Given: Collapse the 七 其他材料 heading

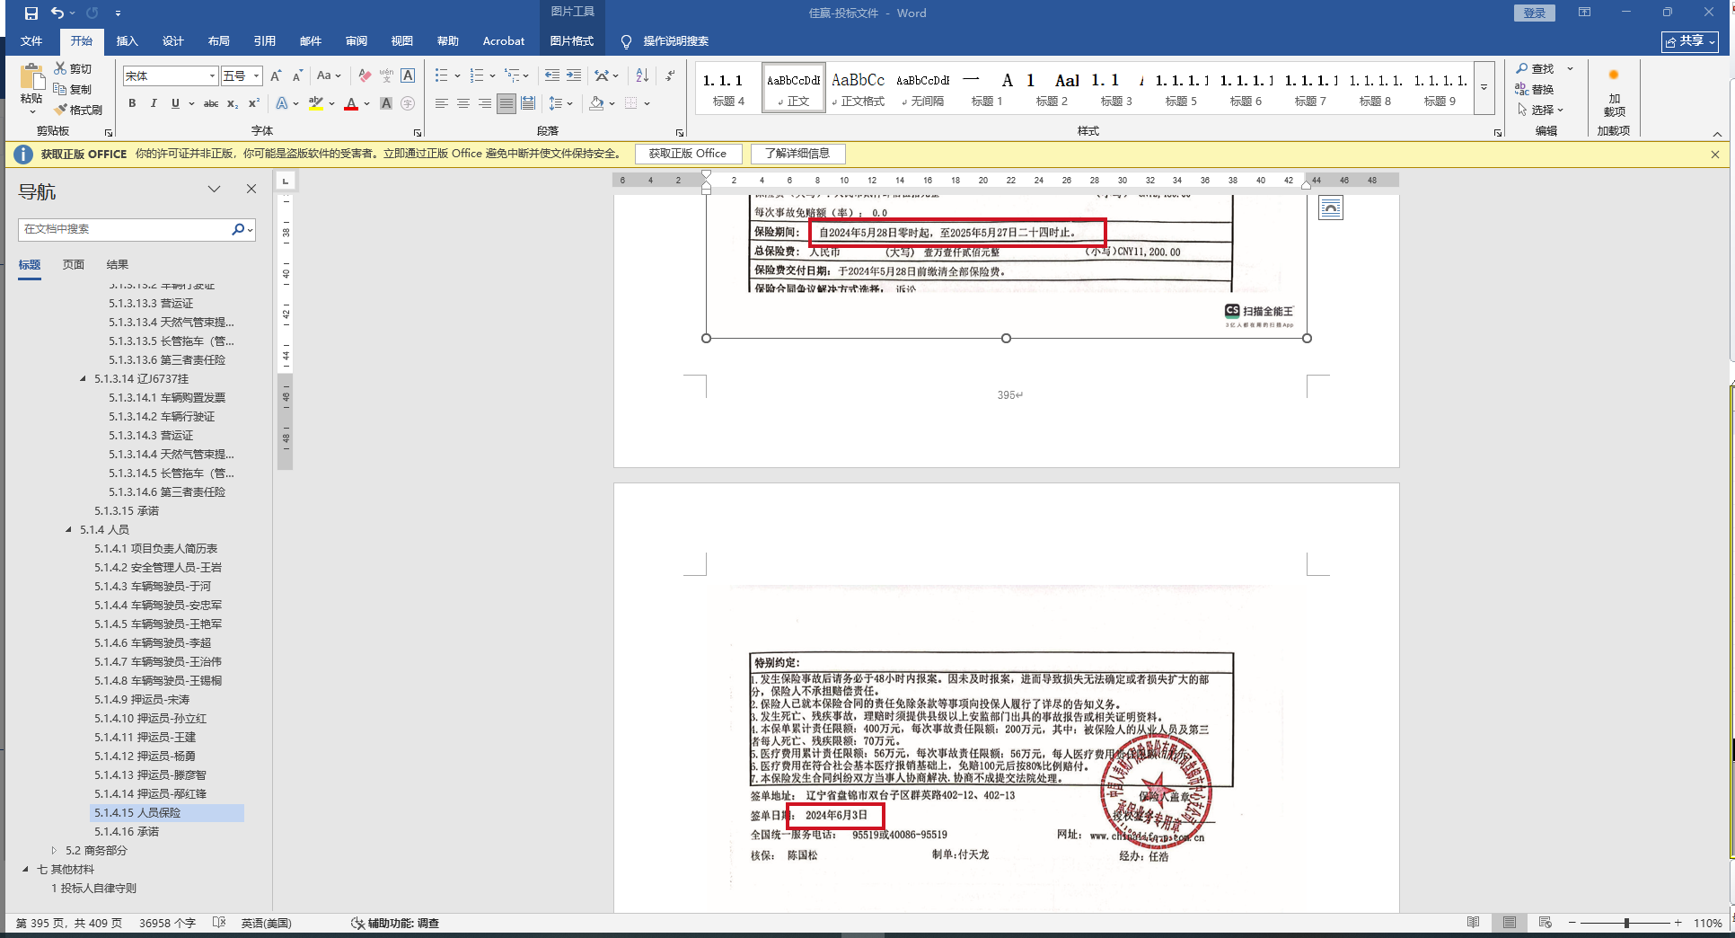Looking at the screenshot, I should 25,870.
